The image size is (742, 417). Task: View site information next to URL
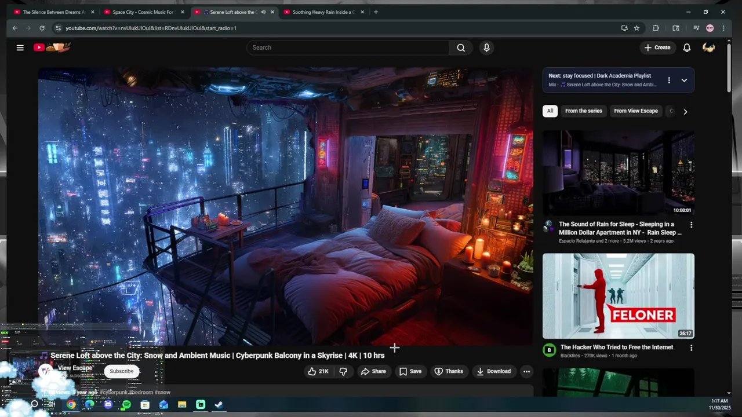pos(57,28)
